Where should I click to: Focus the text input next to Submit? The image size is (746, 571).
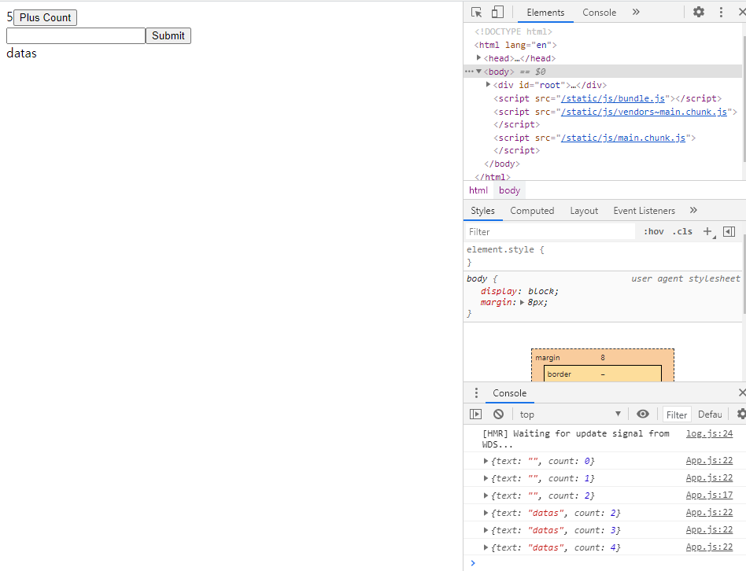pyautogui.click(x=76, y=35)
